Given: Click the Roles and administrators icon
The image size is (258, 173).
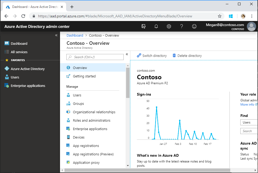Looking at the screenshot, I should [68, 120].
